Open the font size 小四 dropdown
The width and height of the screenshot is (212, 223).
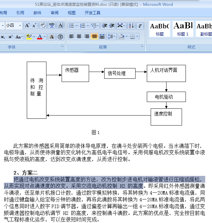tap(20, 25)
